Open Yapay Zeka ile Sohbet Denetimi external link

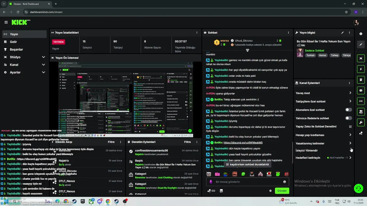(350, 126)
